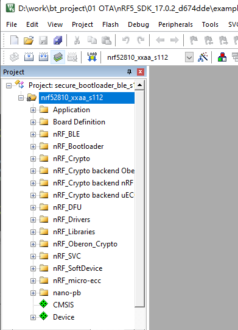Open the Peripherals menu
238x330 pixels.
pos(175,24)
